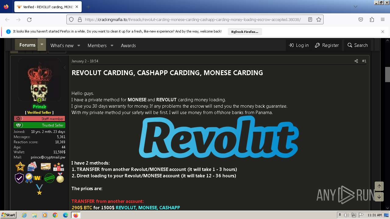390x219 pixels.
Task: Switch to Firefox in the taskbar
Action: click(x=76, y=215)
